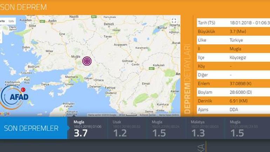The width and height of the screenshot is (270, 152).
Task: Click the fullscreen map icon
Action: [x=174, y=21]
